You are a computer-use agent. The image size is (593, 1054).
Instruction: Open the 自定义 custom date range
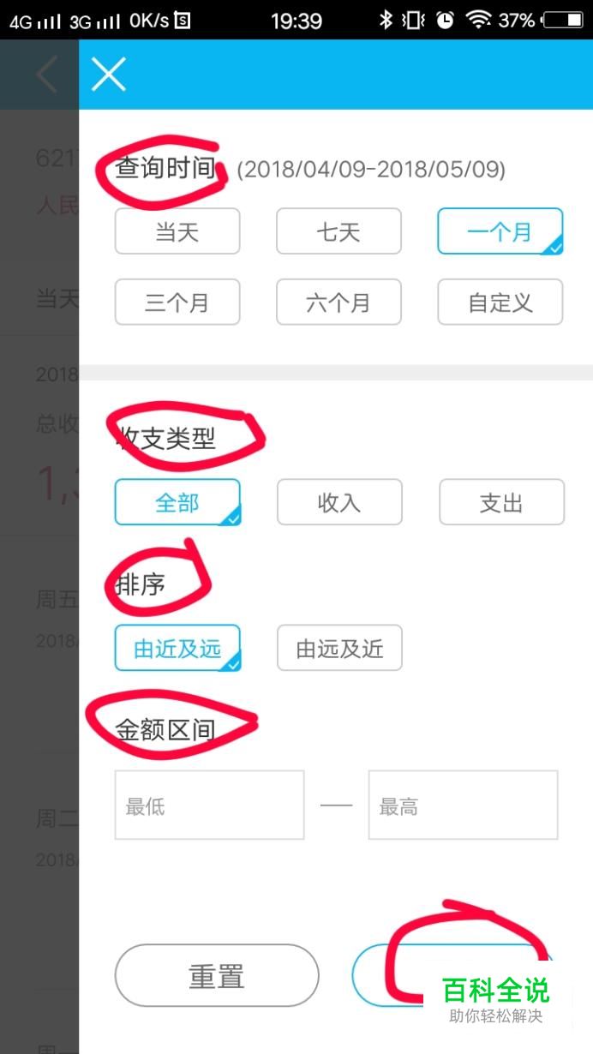pyautogui.click(x=500, y=302)
